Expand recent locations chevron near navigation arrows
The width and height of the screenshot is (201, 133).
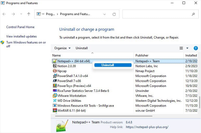pos(21,14)
